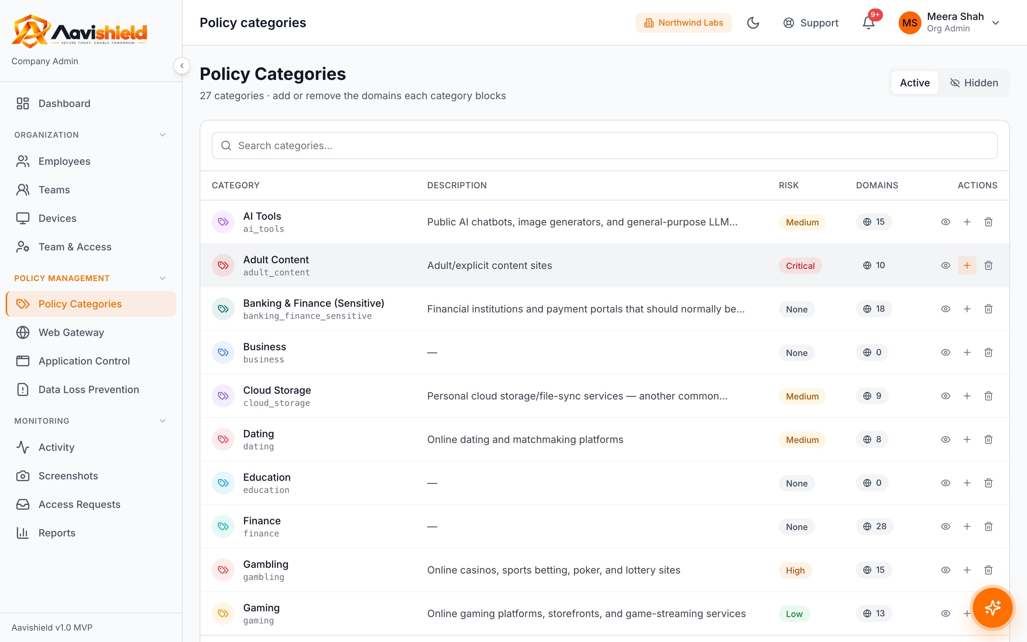The width and height of the screenshot is (1027, 642).
Task: Add a domain to Adult Content
Action: click(967, 265)
